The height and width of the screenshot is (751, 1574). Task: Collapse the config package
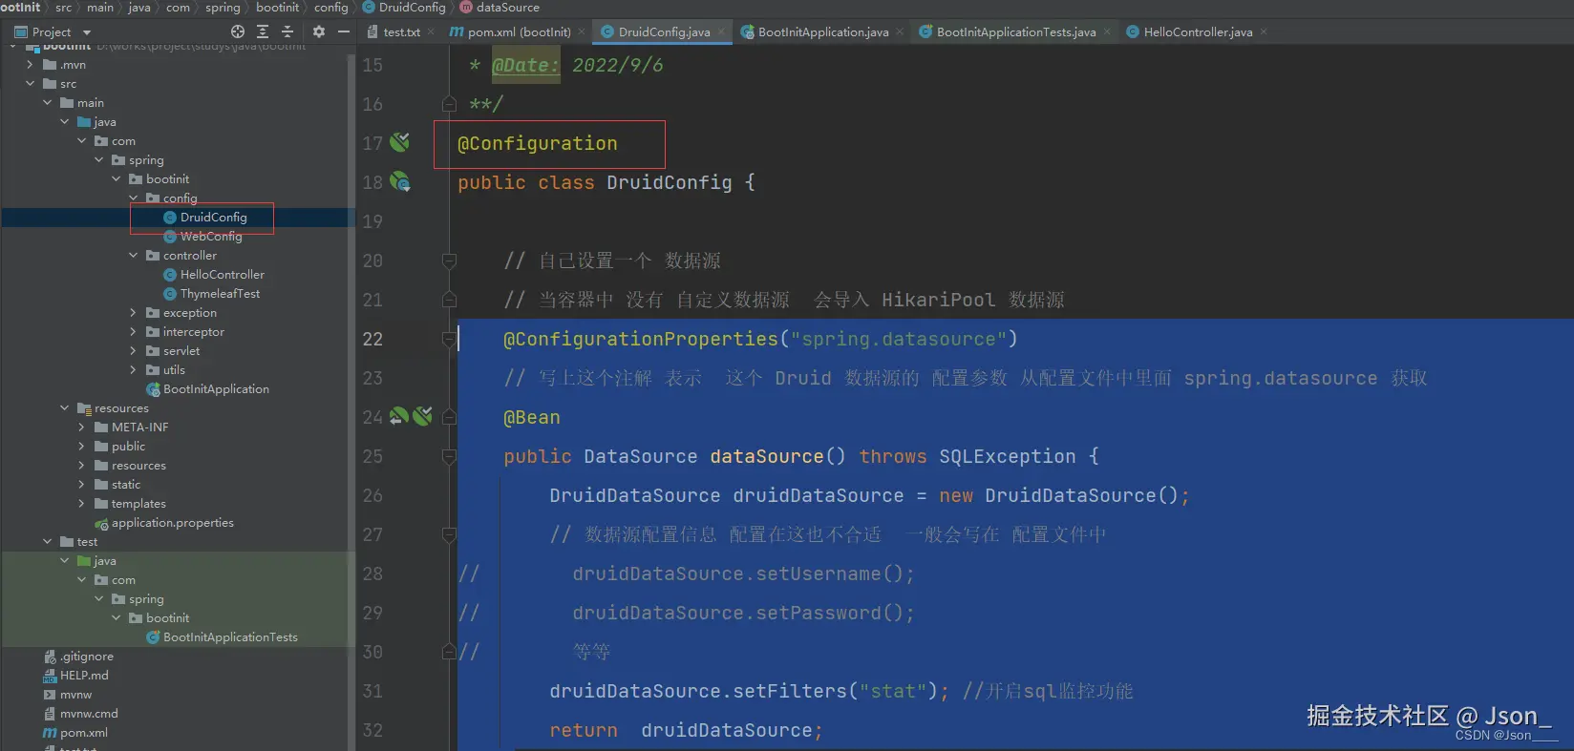click(134, 198)
